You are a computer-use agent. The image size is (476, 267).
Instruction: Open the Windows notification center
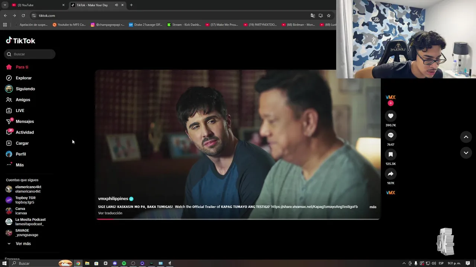468,263
